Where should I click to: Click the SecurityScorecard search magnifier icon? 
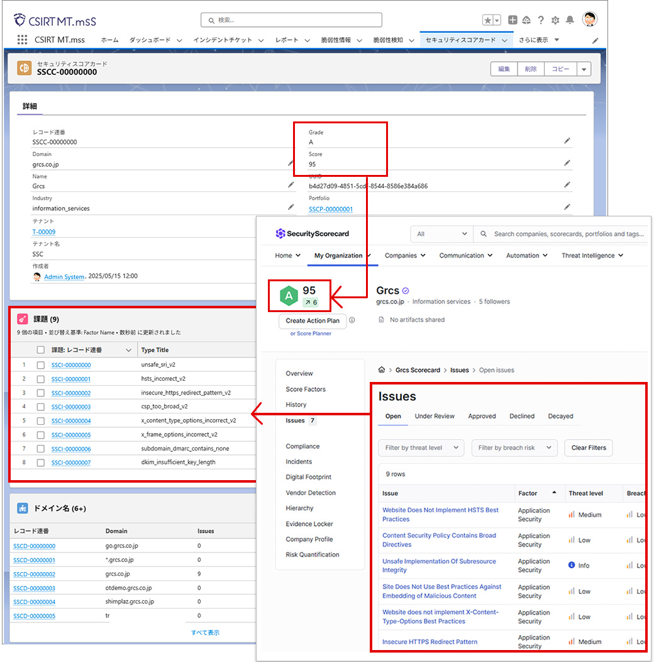pos(484,233)
